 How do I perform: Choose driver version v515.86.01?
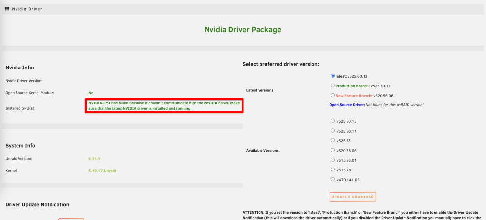(333, 160)
